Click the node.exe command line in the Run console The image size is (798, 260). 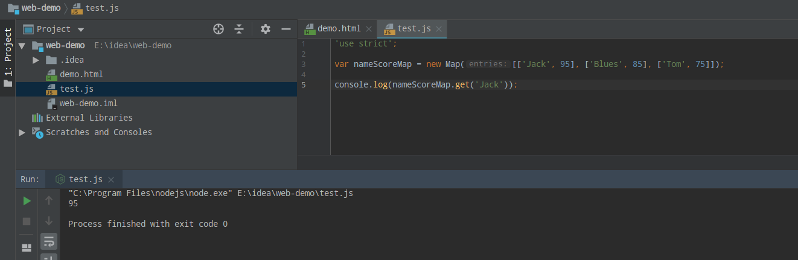click(211, 194)
